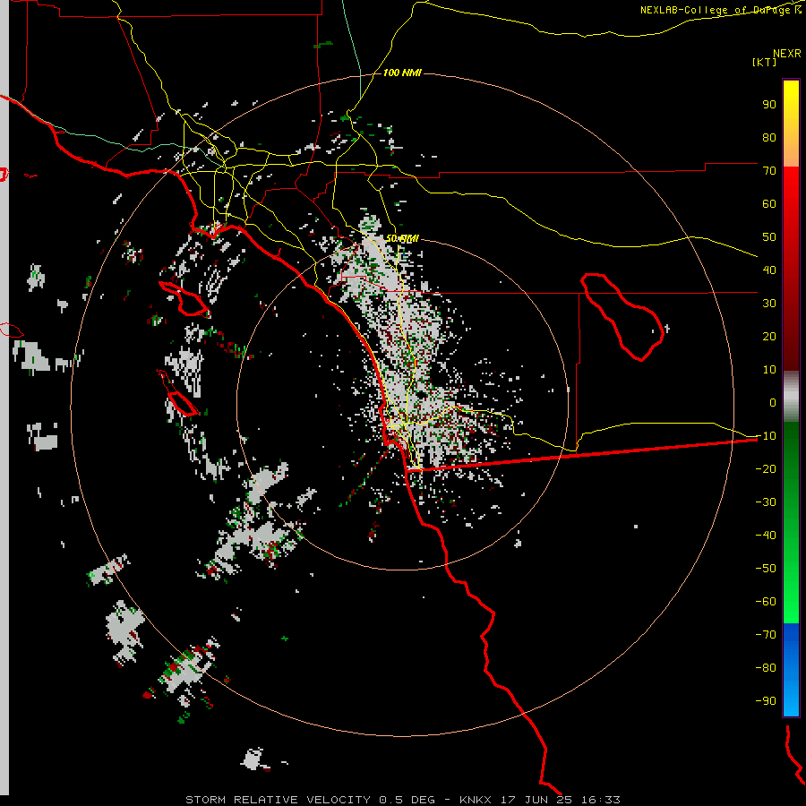Click the -50 value on the velocity scale
Image resolution: width=806 pixels, height=806 pixels.
coord(766,569)
